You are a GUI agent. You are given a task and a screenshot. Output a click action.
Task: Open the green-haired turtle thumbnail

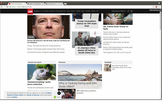tap(42, 72)
